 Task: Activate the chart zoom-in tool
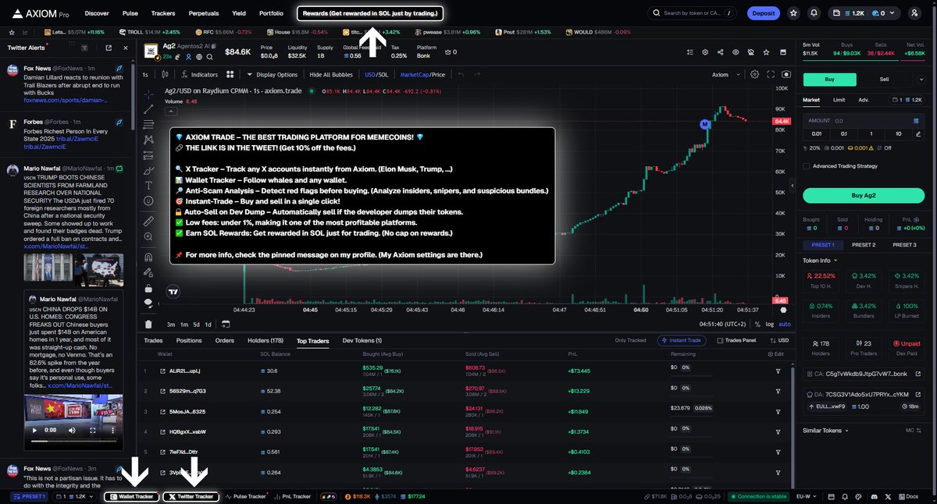point(148,237)
